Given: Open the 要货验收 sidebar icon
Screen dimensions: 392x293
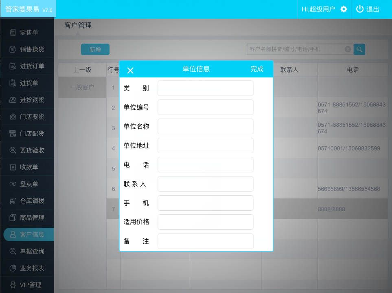Looking at the screenshot, I should click(x=13, y=150).
